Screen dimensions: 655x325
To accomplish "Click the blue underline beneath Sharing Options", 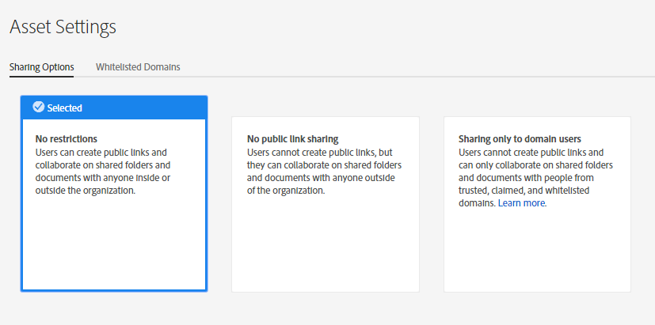I will point(41,77).
